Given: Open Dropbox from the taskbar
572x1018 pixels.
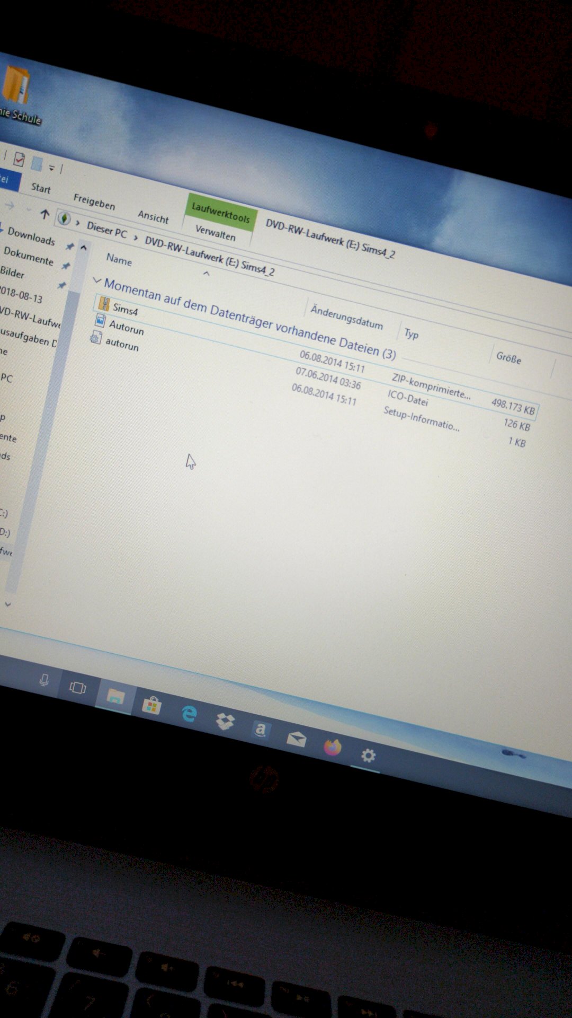Looking at the screenshot, I should pyautogui.click(x=225, y=722).
